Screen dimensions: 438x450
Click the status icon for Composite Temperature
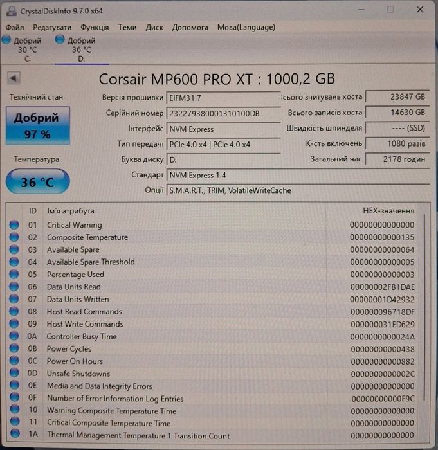[x=14, y=237]
